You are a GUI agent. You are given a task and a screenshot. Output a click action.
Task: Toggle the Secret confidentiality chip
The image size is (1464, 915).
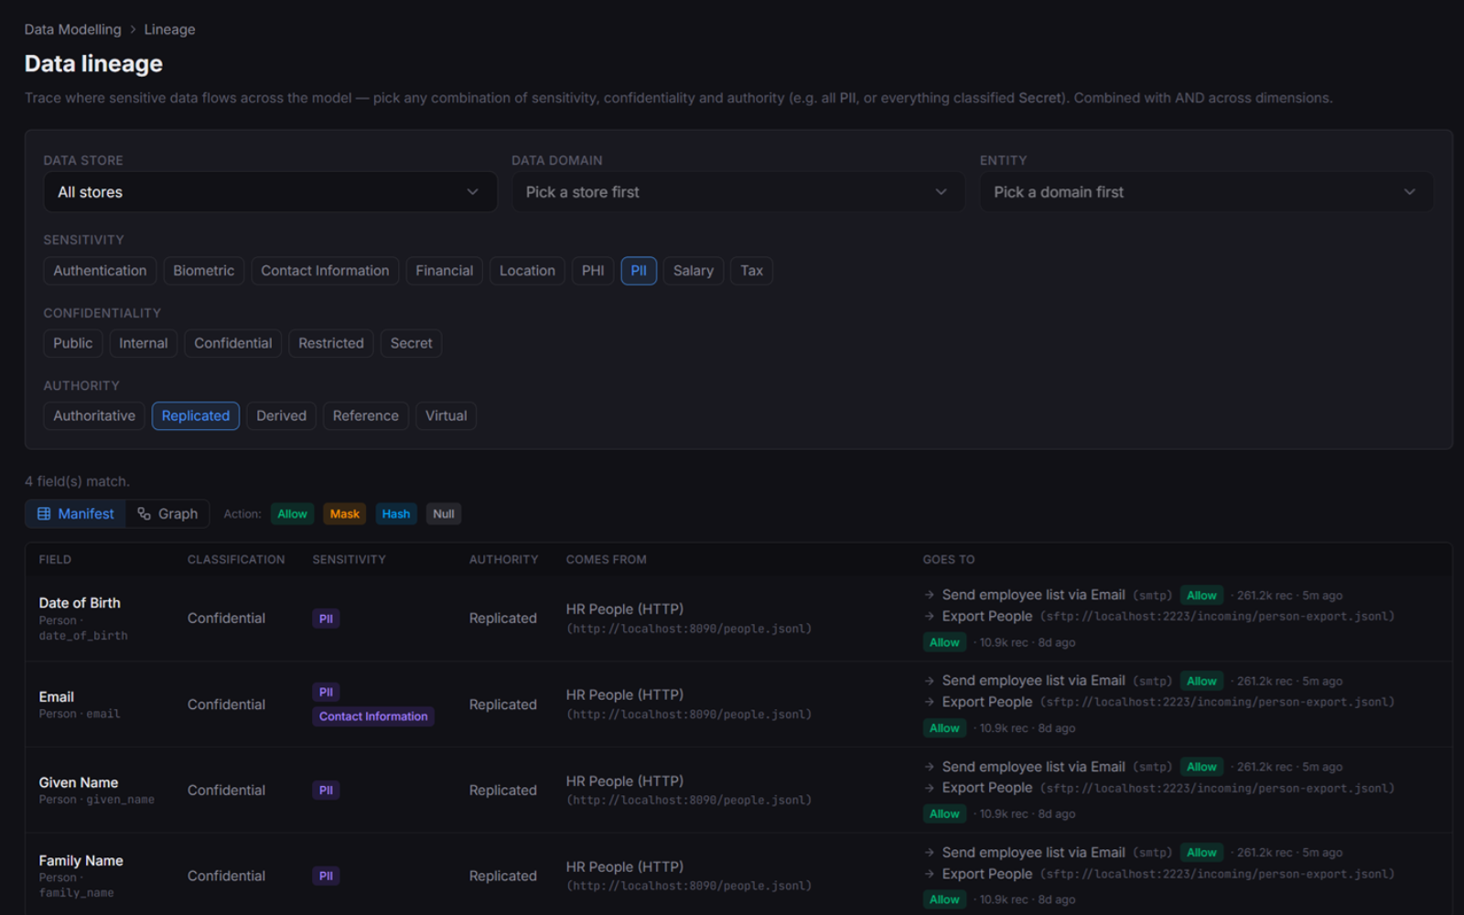412,343
